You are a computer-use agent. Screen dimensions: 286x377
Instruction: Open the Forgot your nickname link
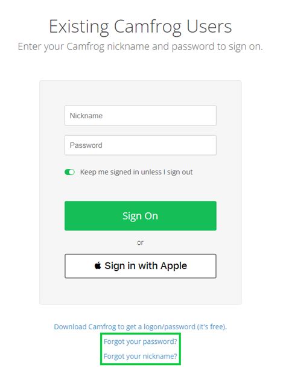pyautogui.click(x=140, y=356)
